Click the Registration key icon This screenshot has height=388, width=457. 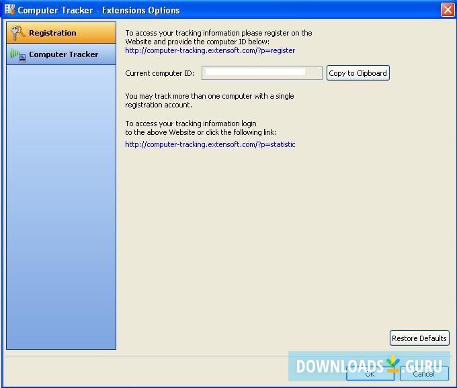click(x=17, y=33)
